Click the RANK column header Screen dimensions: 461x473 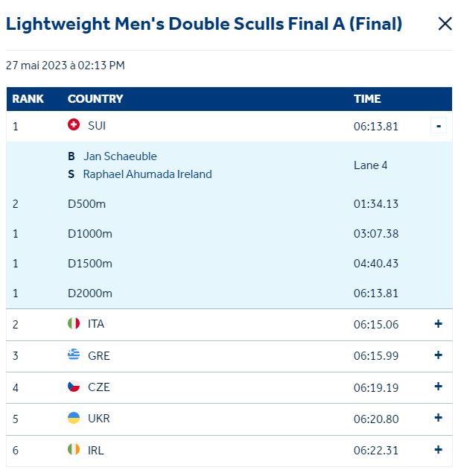click(28, 99)
